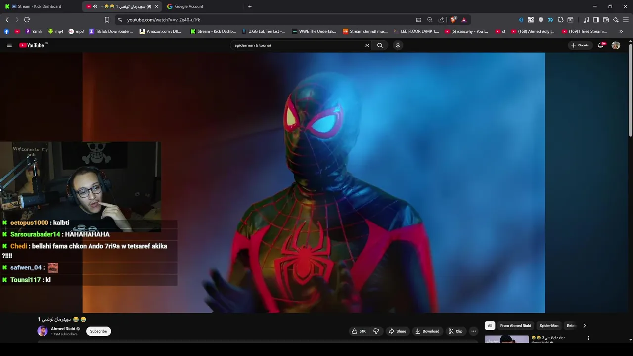Click the Create button
The height and width of the screenshot is (356, 633).
point(580,45)
